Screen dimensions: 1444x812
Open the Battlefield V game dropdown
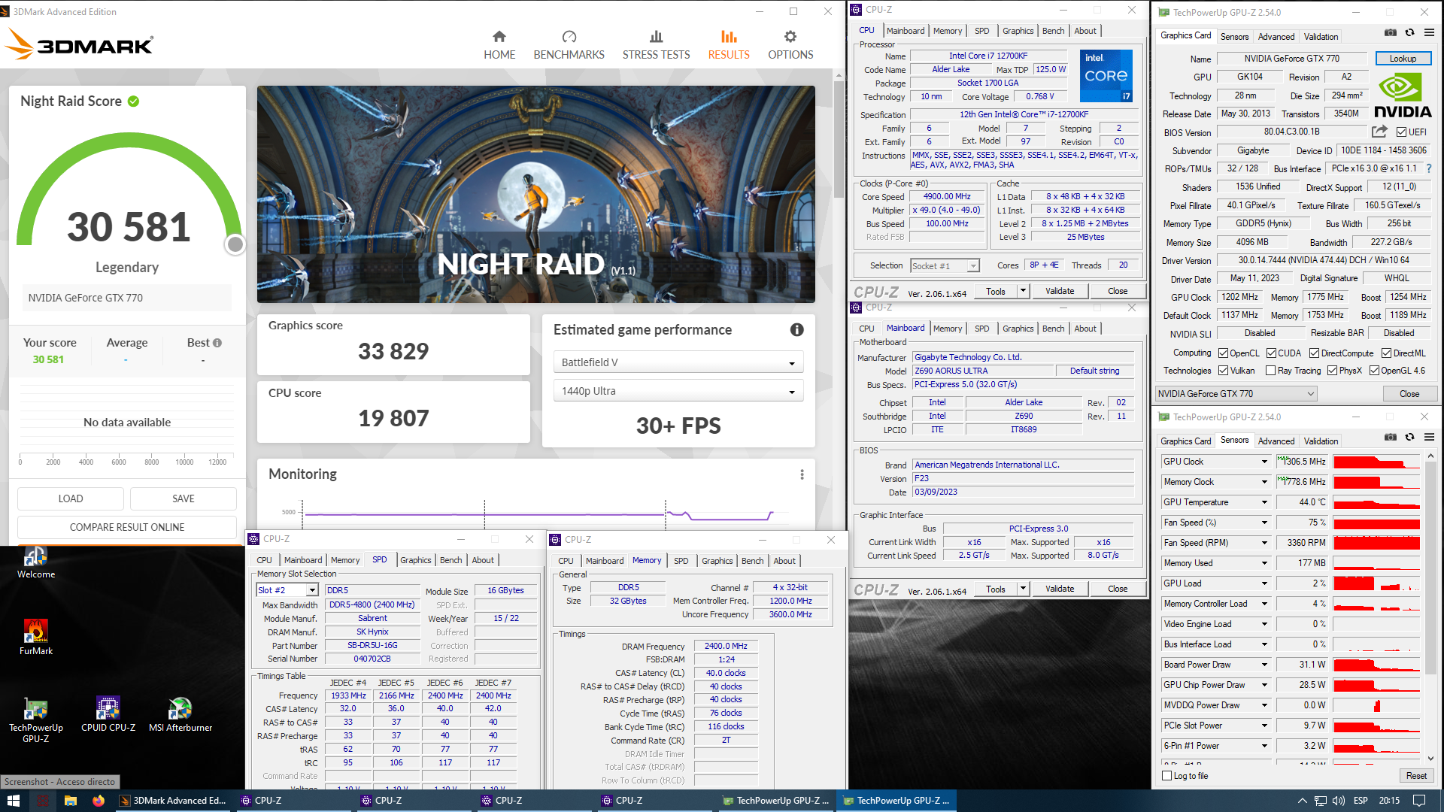[x=678, y=362]
